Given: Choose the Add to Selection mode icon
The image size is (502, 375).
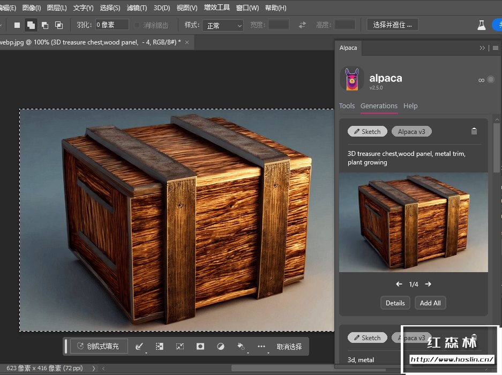Looking at the screenshot, I should click(31, 25).
